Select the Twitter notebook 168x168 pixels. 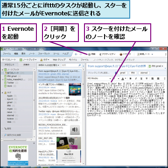point(11,83)
